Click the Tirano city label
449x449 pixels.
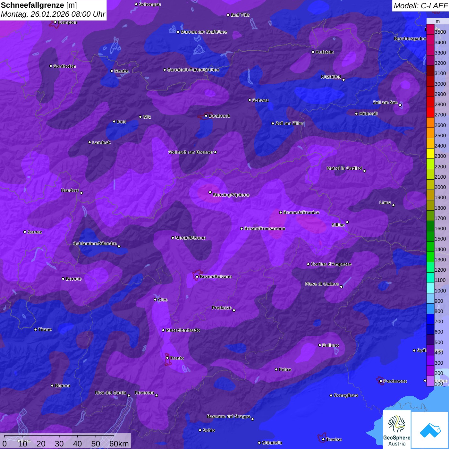pyautogui.click(x=45, y=329)
